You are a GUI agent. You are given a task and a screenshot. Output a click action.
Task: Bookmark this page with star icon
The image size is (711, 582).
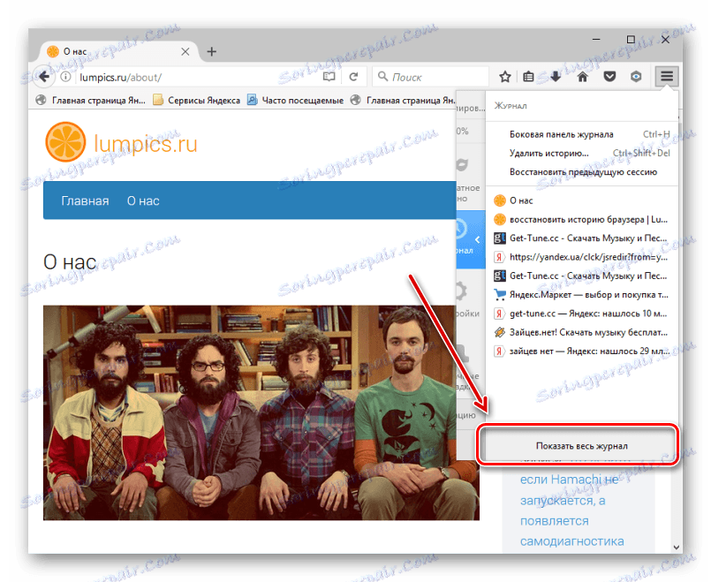coord(504,77)
